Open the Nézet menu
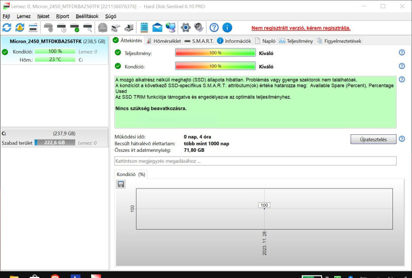 43,16
